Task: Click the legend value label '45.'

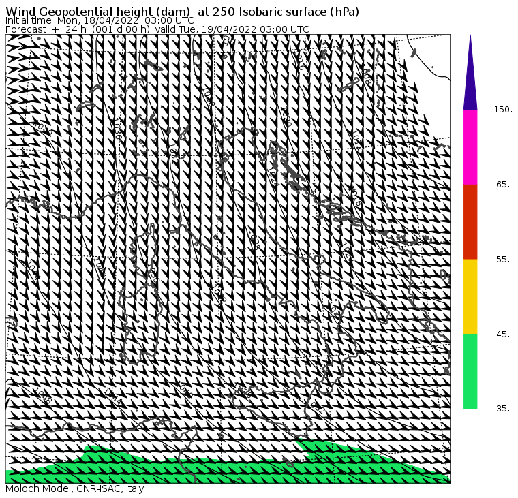Action: tap(503, 334)
